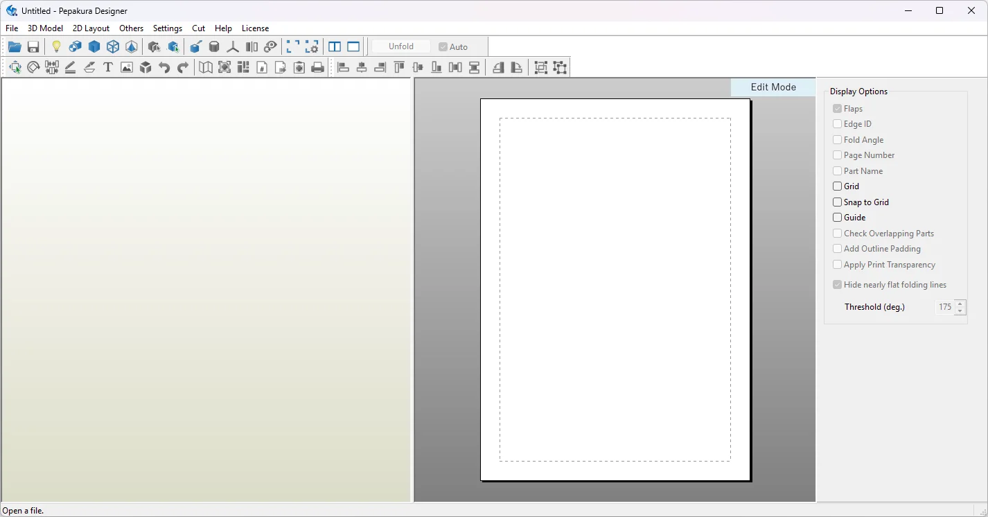Toggle the Edge ID checkbox
The width and height of the screenshot is (988, 517).
tap(838, 124)
